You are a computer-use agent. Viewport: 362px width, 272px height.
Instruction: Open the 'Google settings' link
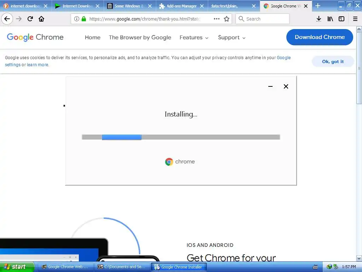(x=284, y=58)
